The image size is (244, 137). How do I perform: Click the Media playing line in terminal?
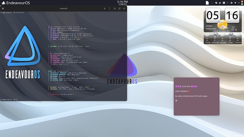point(72,89)
